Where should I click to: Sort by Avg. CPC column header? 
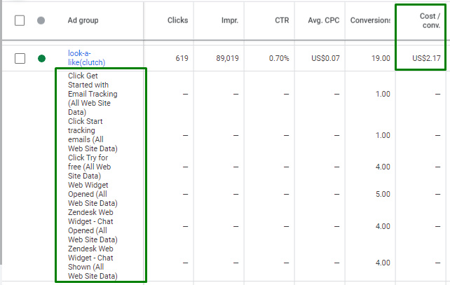click(x=323, y=20)
